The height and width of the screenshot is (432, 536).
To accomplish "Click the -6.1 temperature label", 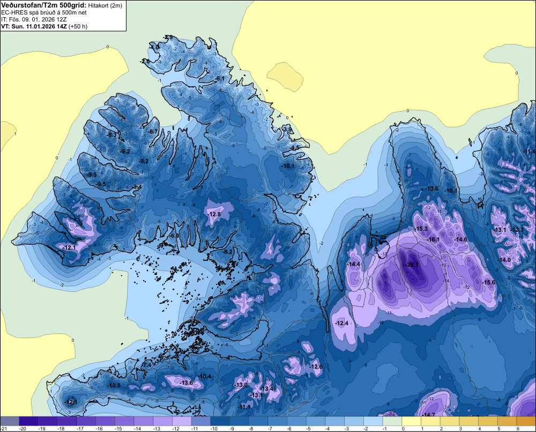I will pyautogui.click(x=219, y=78).
